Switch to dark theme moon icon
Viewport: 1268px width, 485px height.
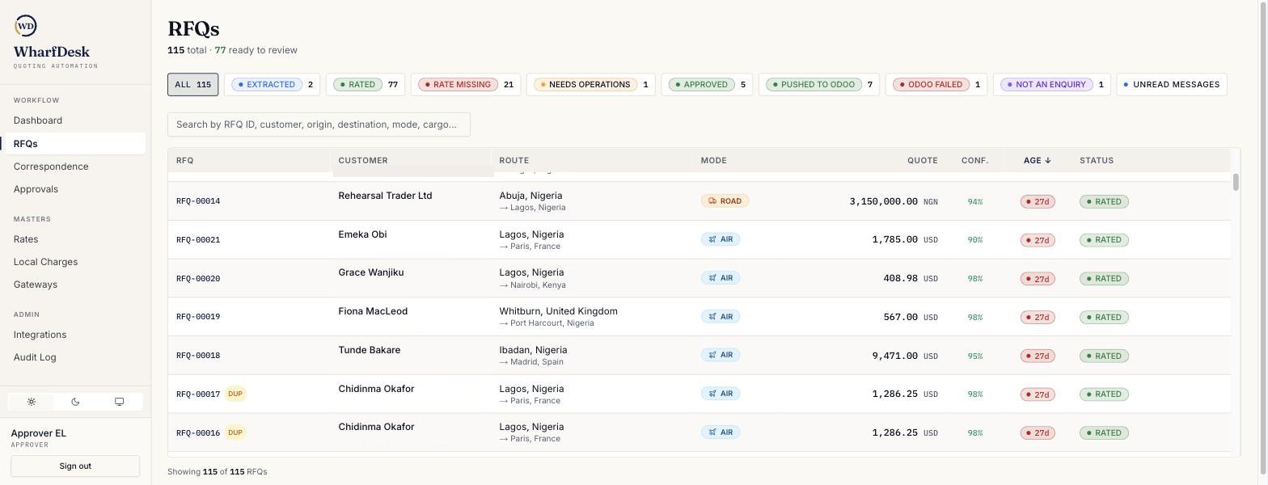(75, 402)
